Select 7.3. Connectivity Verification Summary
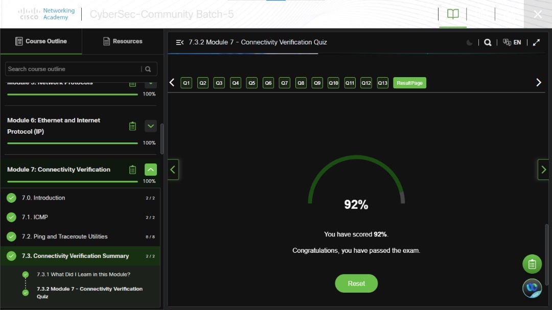Image resolution: width=552 pixels, height=310 pixels. point(80,256)
